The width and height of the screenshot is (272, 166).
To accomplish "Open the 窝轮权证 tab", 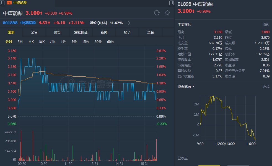I will click(81, 32).
